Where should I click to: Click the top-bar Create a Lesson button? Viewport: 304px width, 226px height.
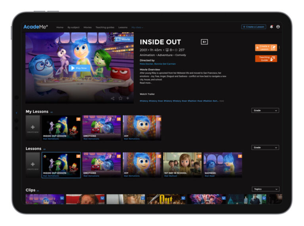pyautogui.click(x=254, y=27)
